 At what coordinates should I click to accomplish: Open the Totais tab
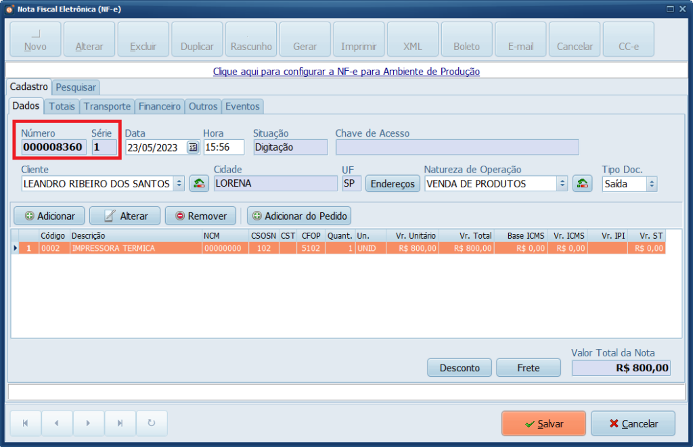click(x=62, y=106)
